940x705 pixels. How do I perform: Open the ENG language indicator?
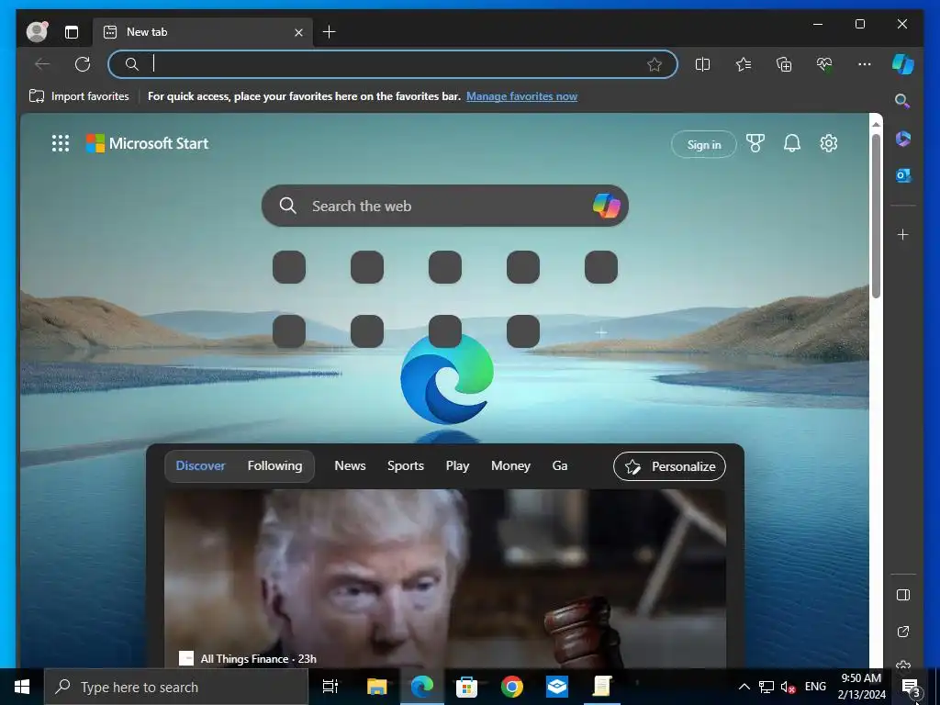click(815, 687)
